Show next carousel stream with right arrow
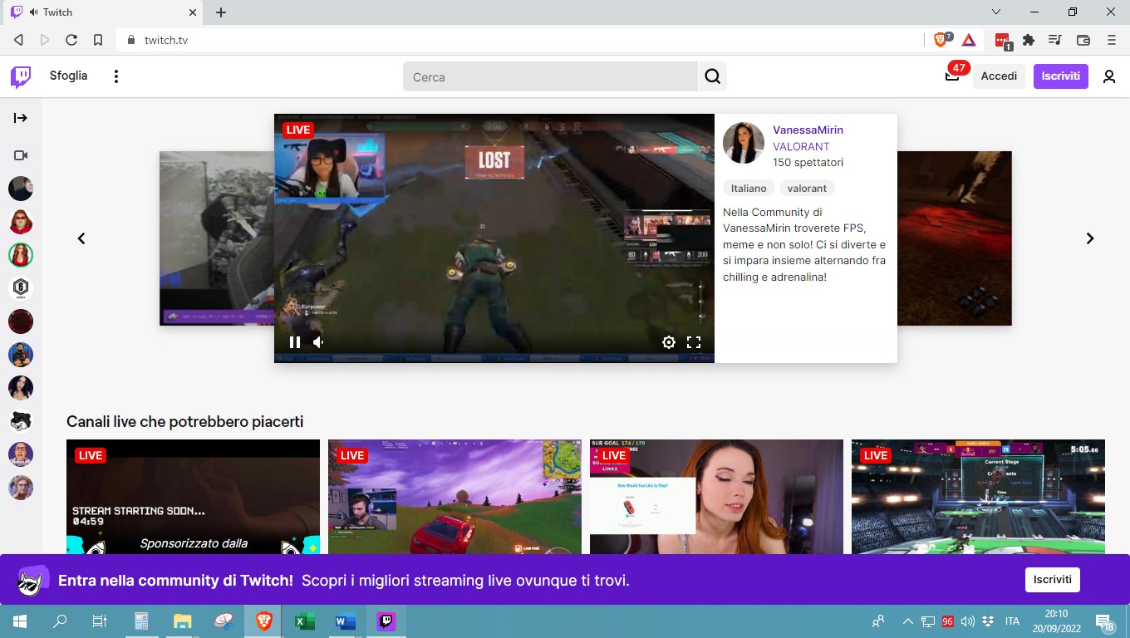 click(1090, 238)
